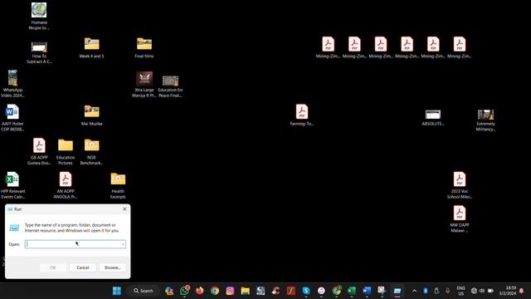The image size is (531, 299).
Task: Show hidden system tray icons
Action: pos(414,291)
